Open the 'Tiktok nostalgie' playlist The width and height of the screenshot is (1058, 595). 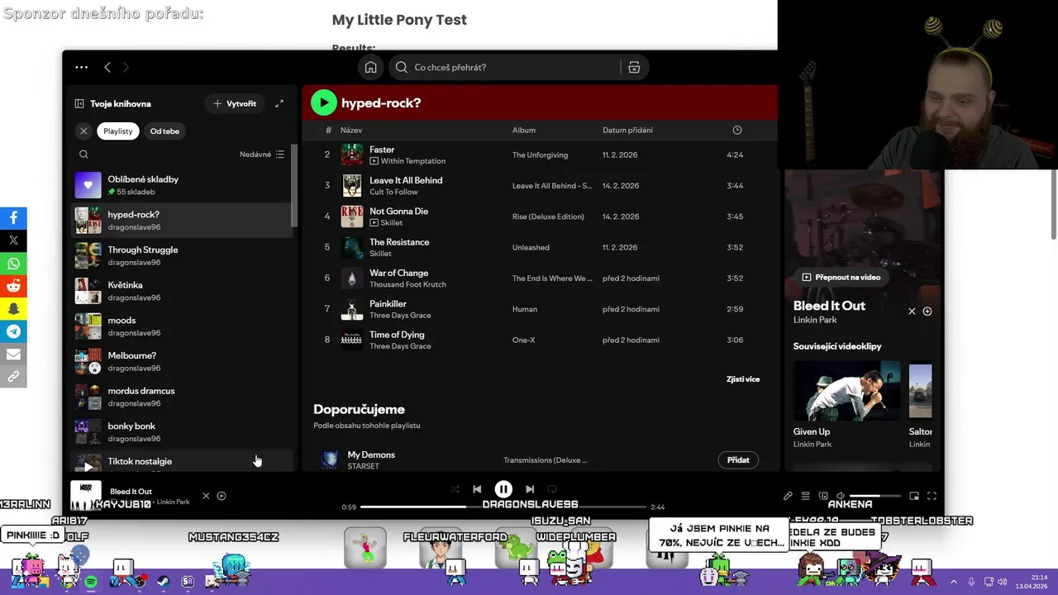(182, 462)
